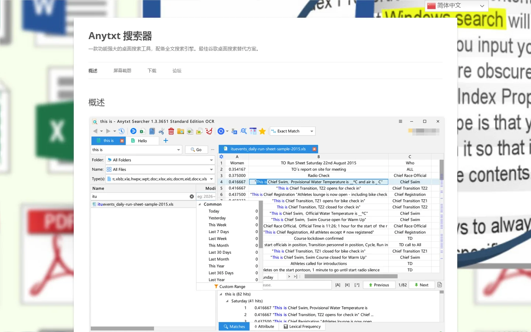Open the Exact Match dropdown
Viewport: 531px width, 332px height.
click(x=293, y=131)
